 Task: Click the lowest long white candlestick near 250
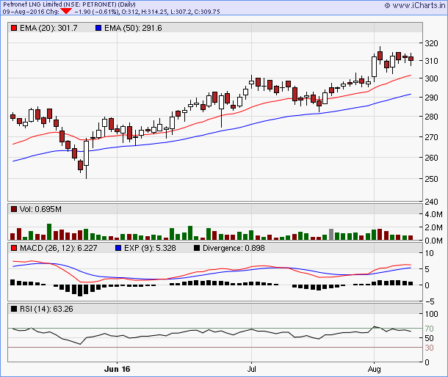[x=86, y=158]
